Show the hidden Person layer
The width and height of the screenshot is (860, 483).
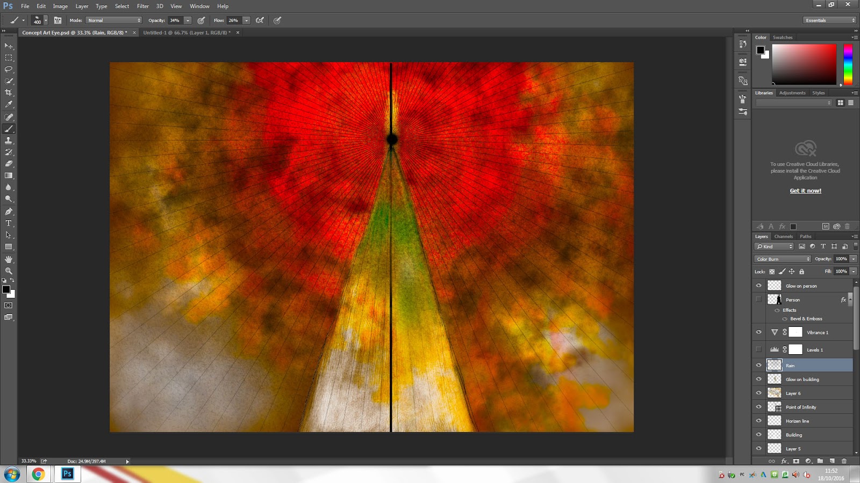click(759, 299)
